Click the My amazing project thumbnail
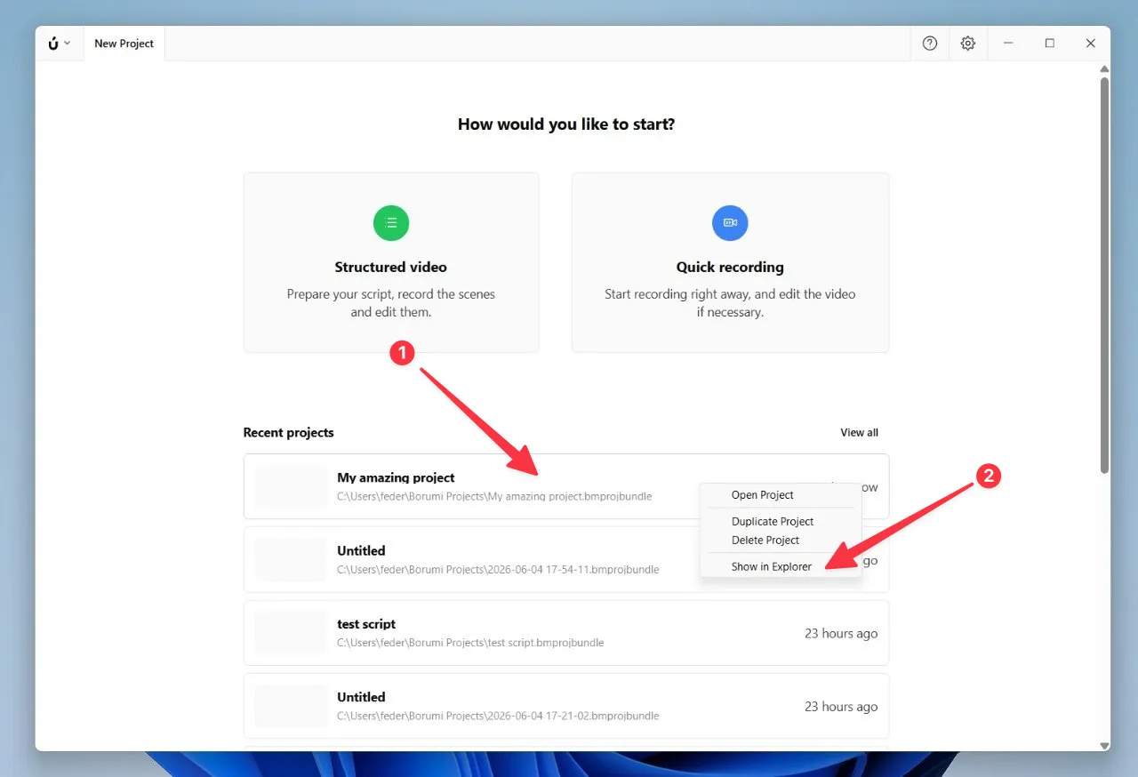The height and width of the screenshot is (777, 1138). [x=292, y=487]
